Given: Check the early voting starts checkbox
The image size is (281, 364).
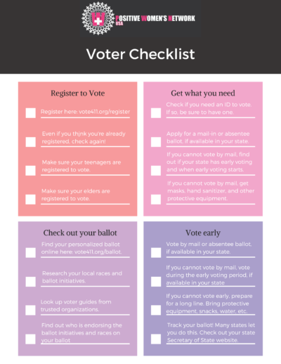Looking at the screenshot, I should pyautogui.click(x=156, y=171).
